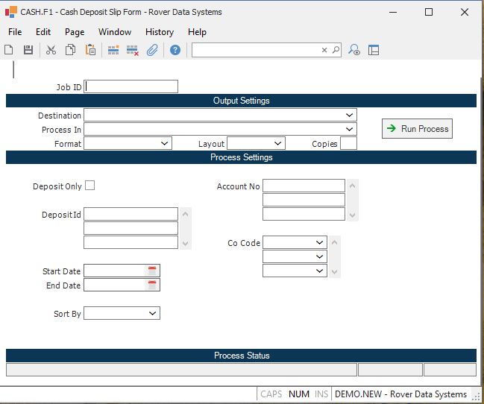Image resolution: width=484 pixels, height=404 pixels.
Task: Click the Paste clipboard icon
Action: [x=90, y=50]
